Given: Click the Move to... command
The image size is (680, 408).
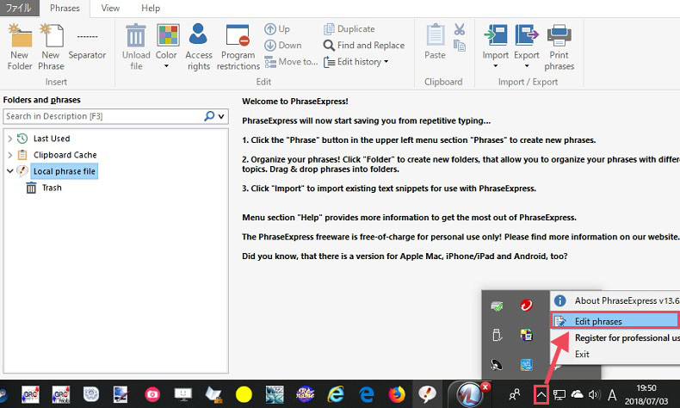Looking at the screenshot, I should [x=291, y=62].
